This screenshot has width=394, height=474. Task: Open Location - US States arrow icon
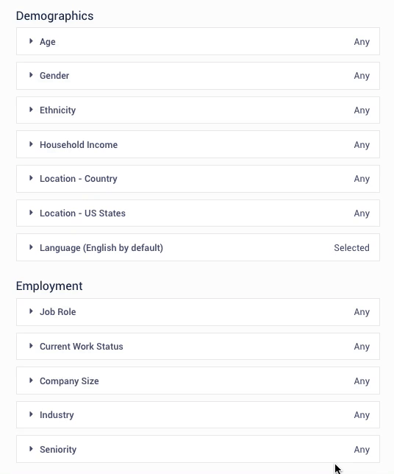[x=31, y=213]
